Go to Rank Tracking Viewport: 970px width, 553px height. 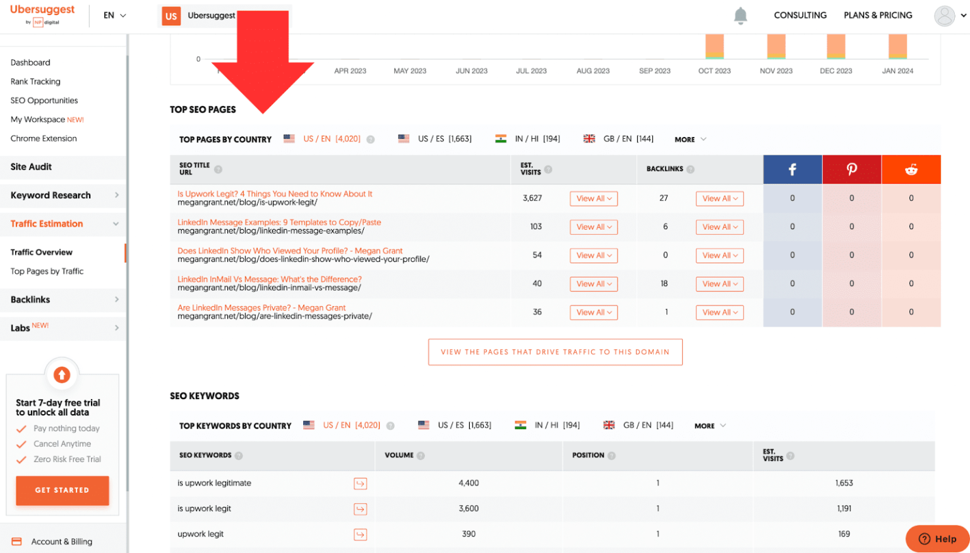[x=35, y=81]
